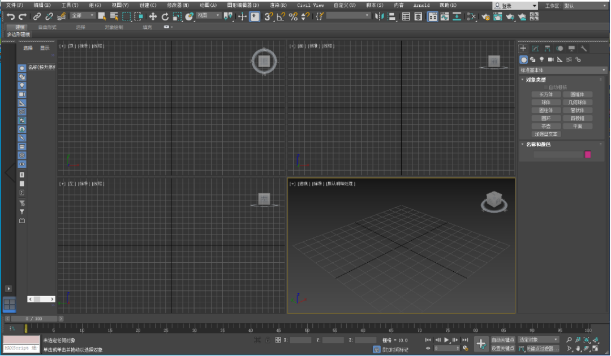Click the Play Animation button
This screenshot has width=611, height=356.
446,340
